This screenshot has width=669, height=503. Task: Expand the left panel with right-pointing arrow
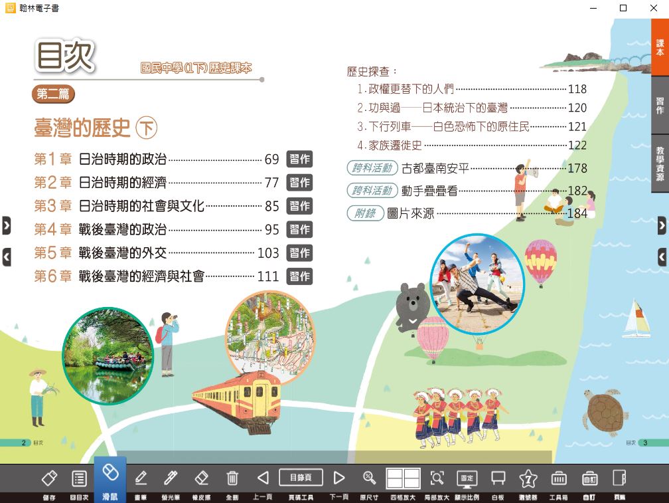pyautogui.click(x=7, y=226)
